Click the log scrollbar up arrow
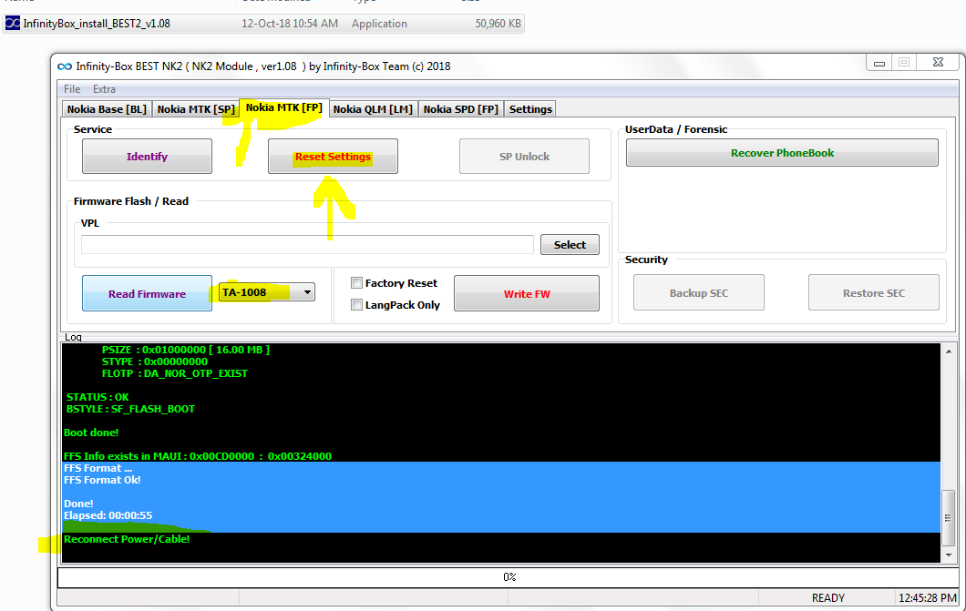This screenshot has height=611, width=966. pos(949,351)
